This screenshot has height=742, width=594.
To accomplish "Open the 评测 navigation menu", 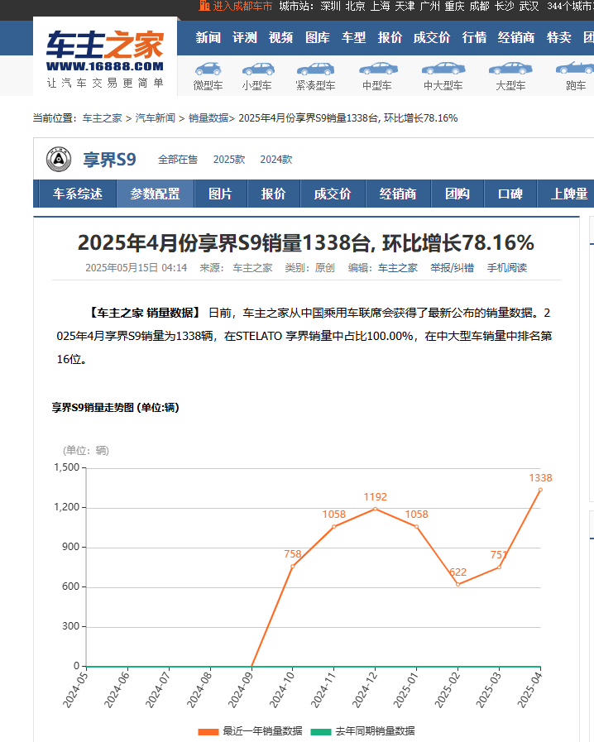I will pos(245,37).
